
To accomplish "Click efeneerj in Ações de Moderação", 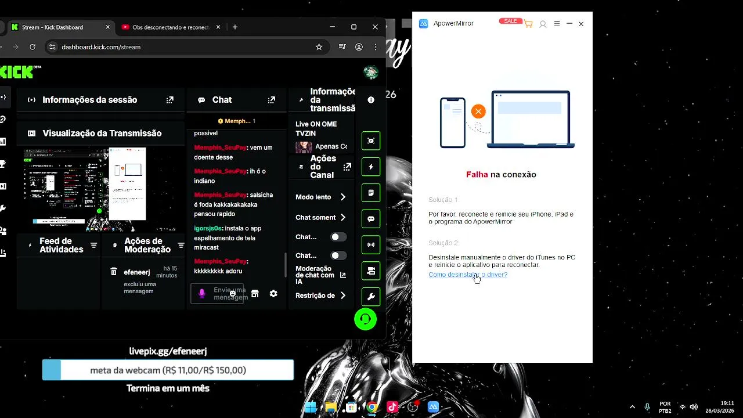I will click(137, 272).
